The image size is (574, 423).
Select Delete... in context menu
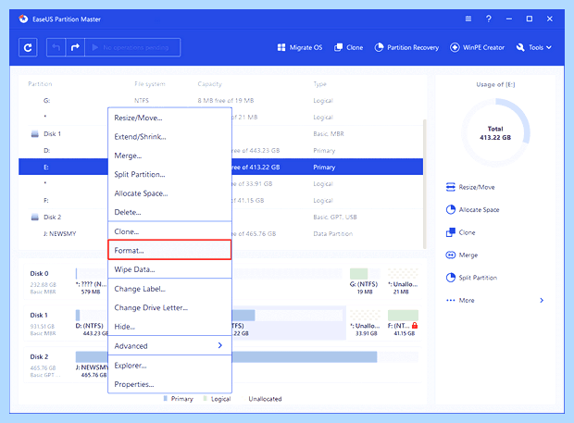[169, 212]
